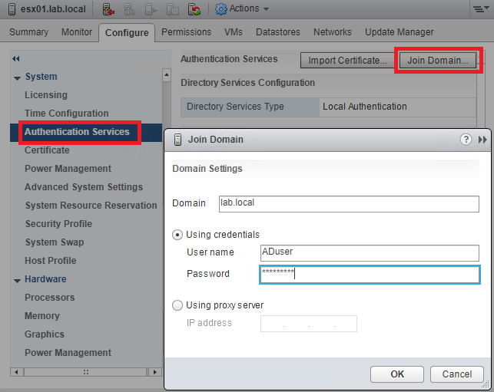Confirm the Join Domain dialog with OK
Screen dimensions: 494x392
coord(397,374)
